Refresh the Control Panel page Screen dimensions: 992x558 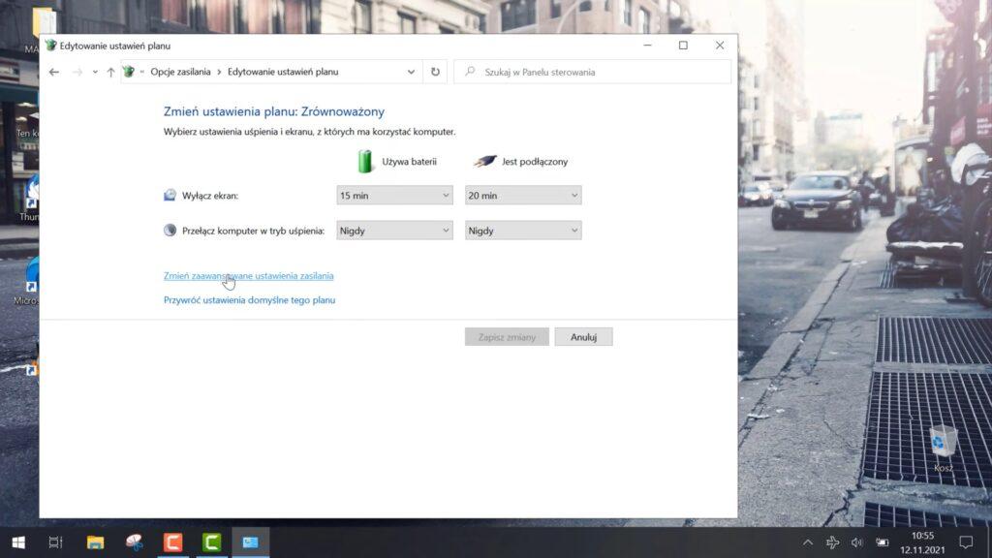pos(436,72)
